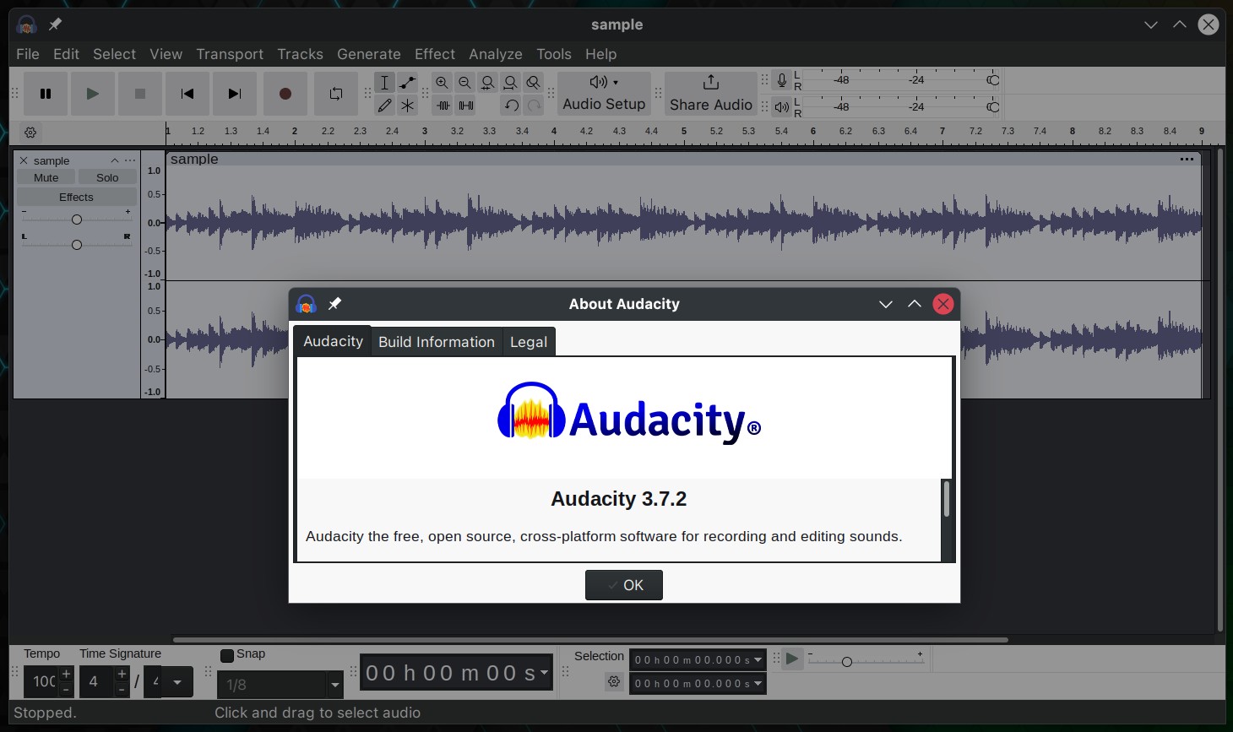Open the main time display format dropdown

(545, 673)
